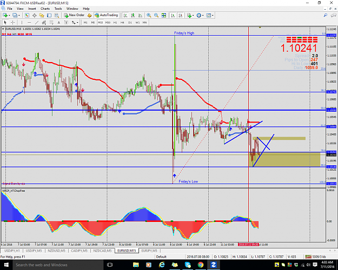Toggle the AutoTrading button
The height and width of the screenshot is (270, 338).
pyautogui.click(x=107, y=15)
